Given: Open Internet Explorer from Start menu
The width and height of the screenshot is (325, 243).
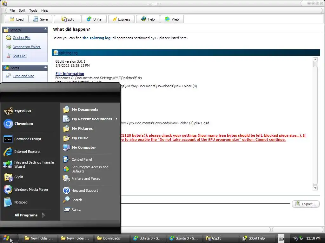Looking at the screenshot, I should [x=30, y=152].
